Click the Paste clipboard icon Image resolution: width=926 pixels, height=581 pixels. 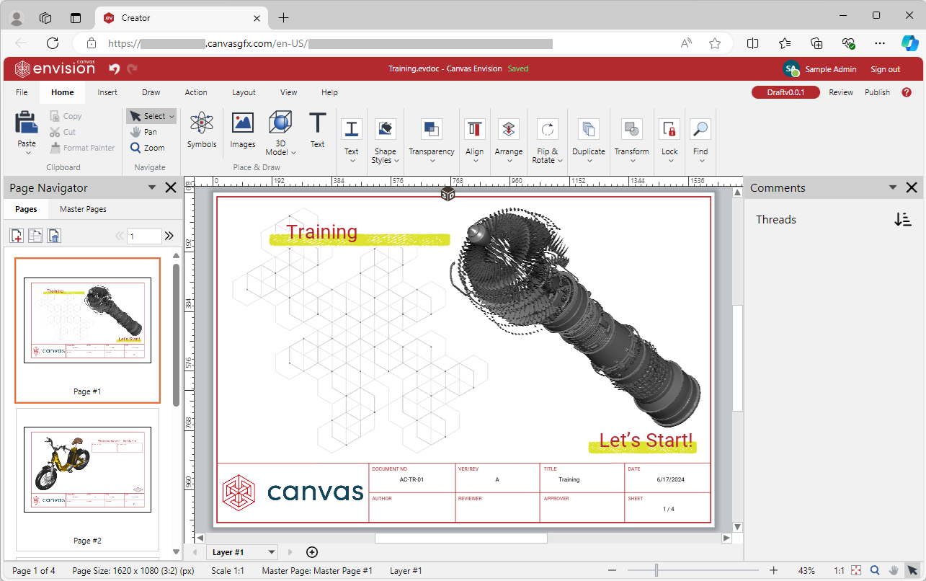27,123
